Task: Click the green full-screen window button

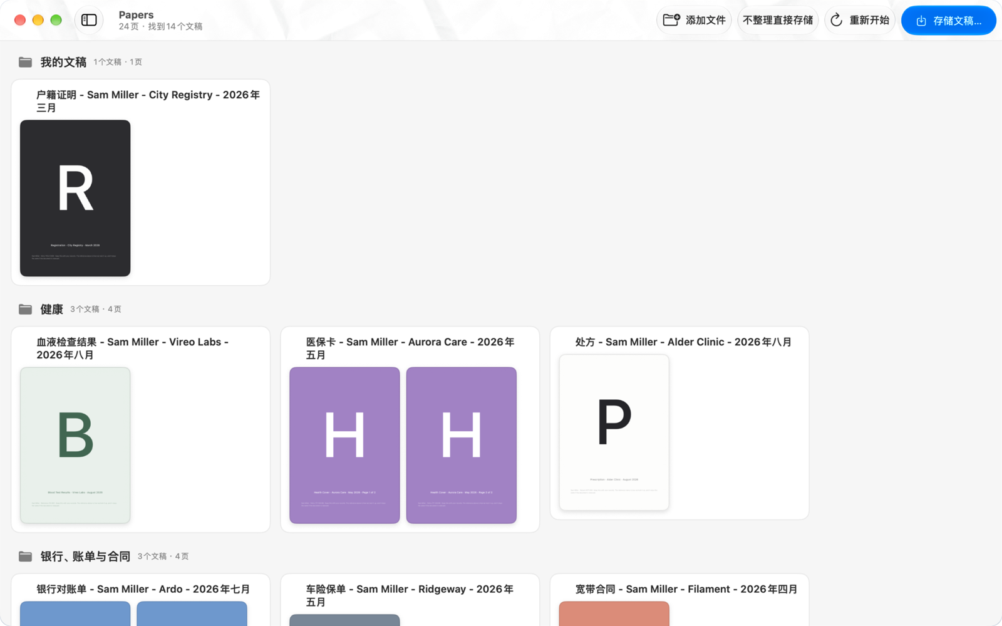Action: click(56, 20)
